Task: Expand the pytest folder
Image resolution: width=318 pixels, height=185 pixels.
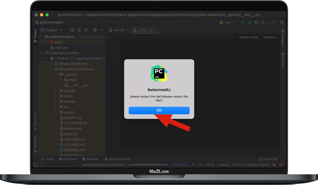Action: point(56,112)
